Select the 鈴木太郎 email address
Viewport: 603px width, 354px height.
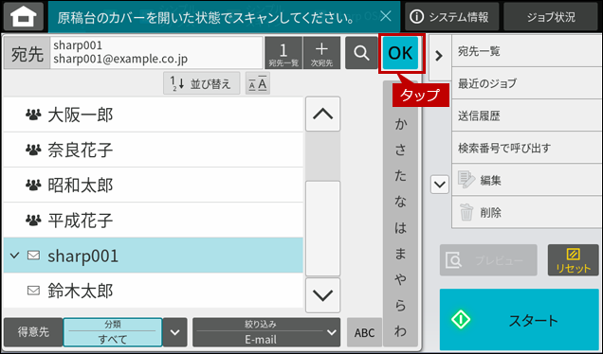click(x=153, y=291)
